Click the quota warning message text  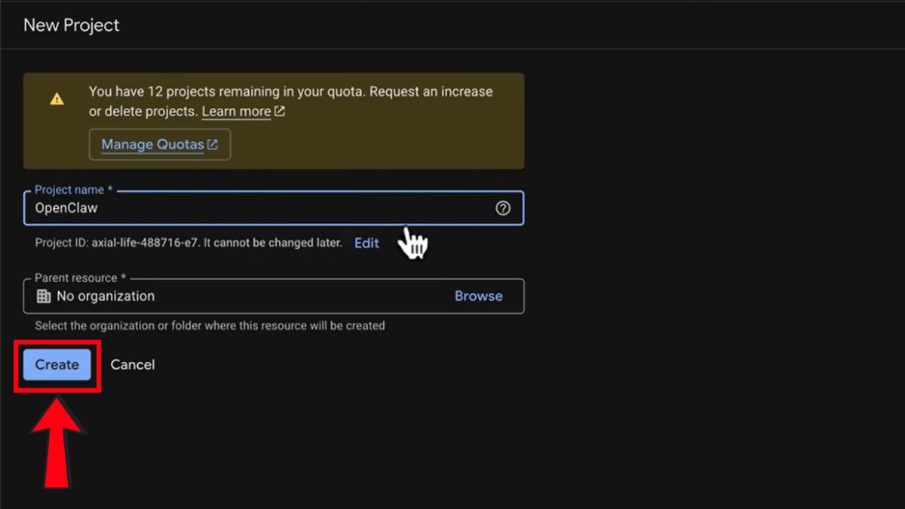click(x=290, y=92)
